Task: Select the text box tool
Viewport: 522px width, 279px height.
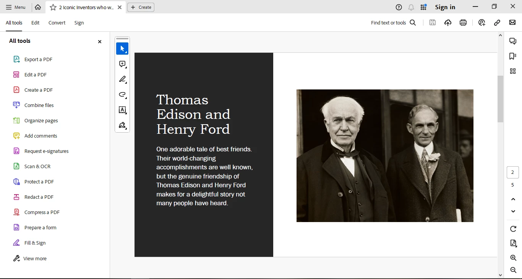Action: point(122,110)
